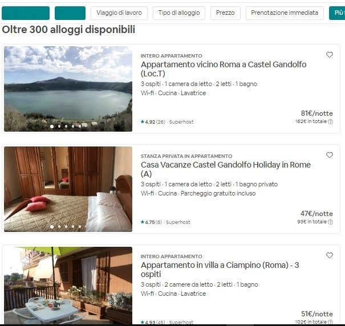Open the Viaggio di lavoro filter
The image size is (345, 326).
(119, 13)
